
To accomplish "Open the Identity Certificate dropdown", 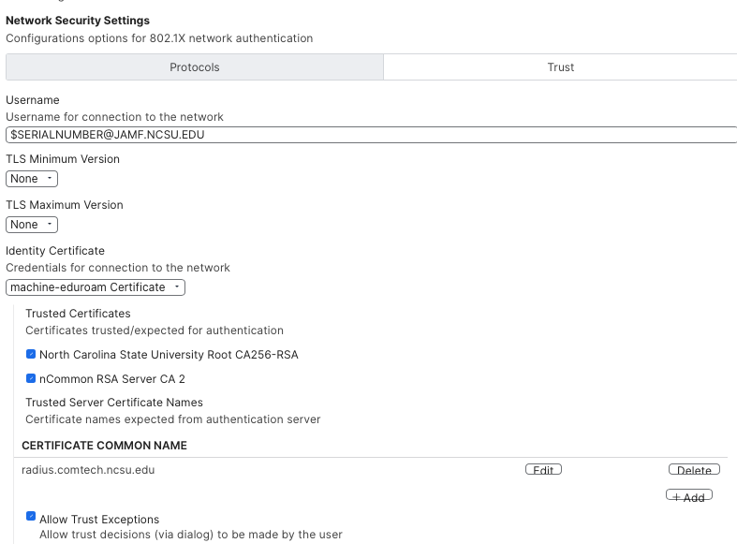I will (x=96, y=287).
